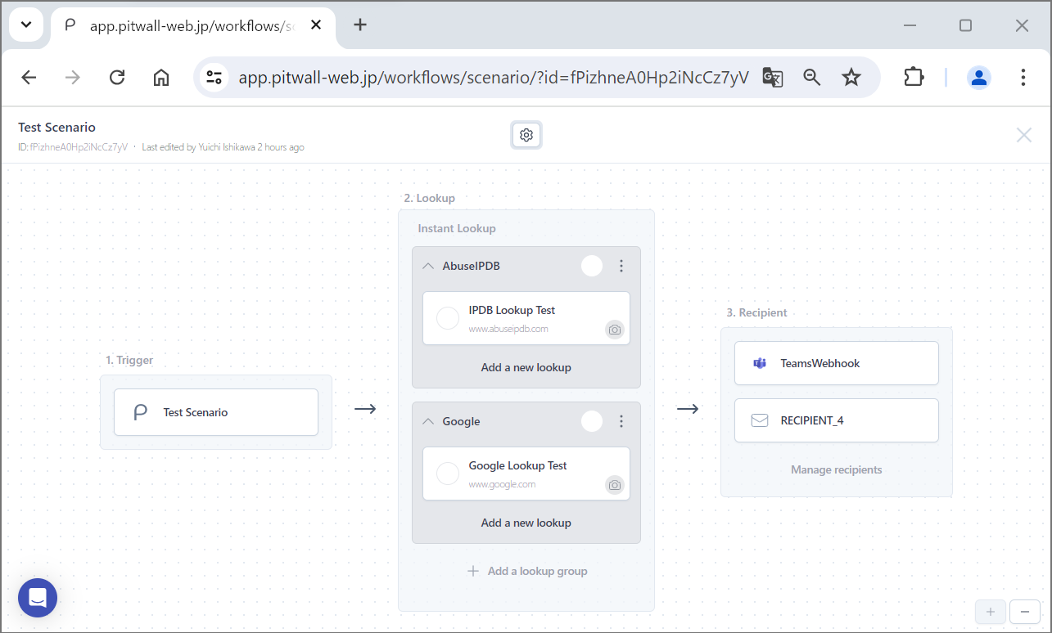This screenshot has height=633, width=1052.
Task: Close the scenario editor with X icon
Action: click(1023, 135)
